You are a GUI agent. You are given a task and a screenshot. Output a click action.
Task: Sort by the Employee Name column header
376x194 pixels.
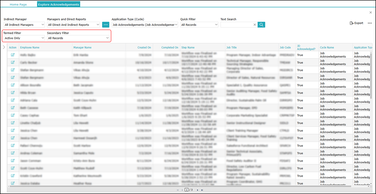[x=33, y=48]
